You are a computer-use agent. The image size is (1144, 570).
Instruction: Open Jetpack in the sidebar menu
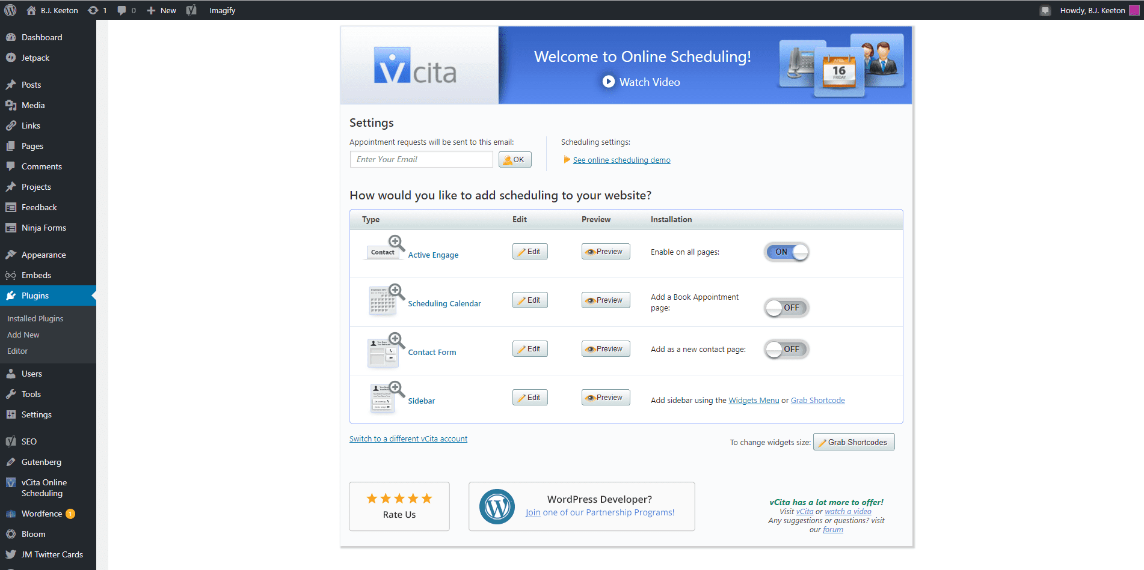click(48, 58)
